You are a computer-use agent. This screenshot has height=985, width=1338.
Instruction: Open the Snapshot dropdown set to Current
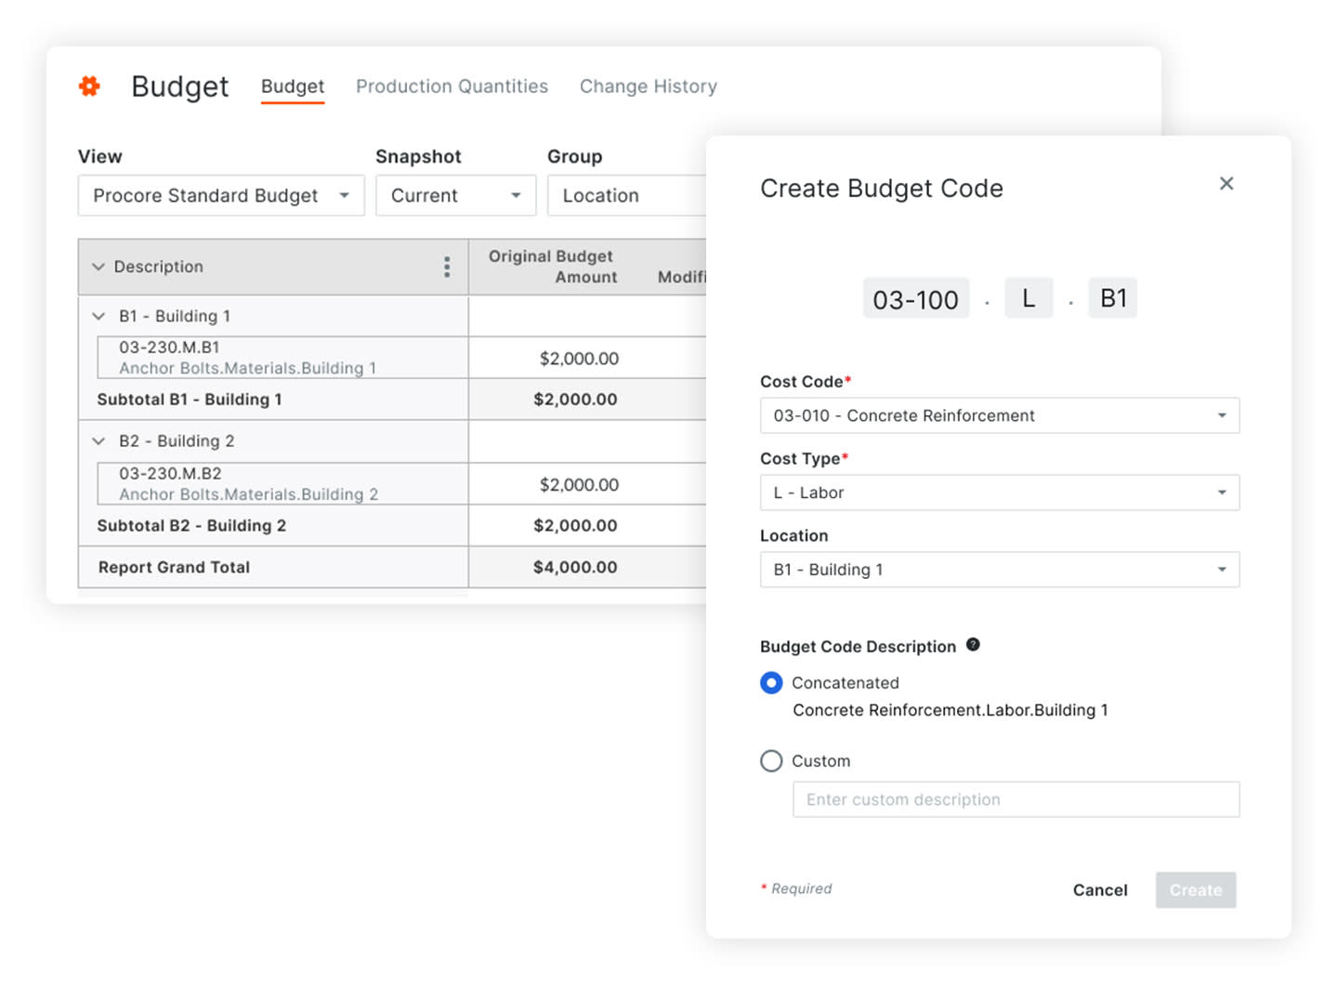pos(456,195)
